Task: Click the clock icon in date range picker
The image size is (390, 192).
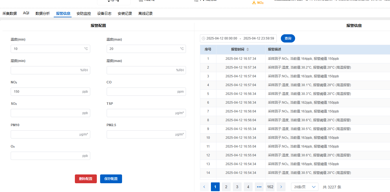Action: 204,38
